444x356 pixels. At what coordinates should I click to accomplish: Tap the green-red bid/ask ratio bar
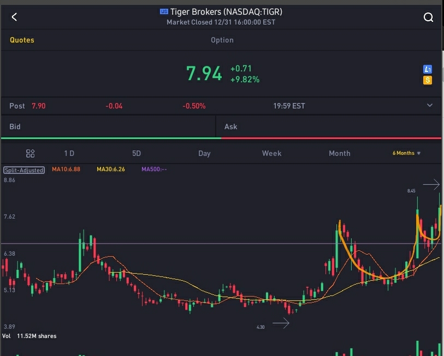click(x=221, y=138)
